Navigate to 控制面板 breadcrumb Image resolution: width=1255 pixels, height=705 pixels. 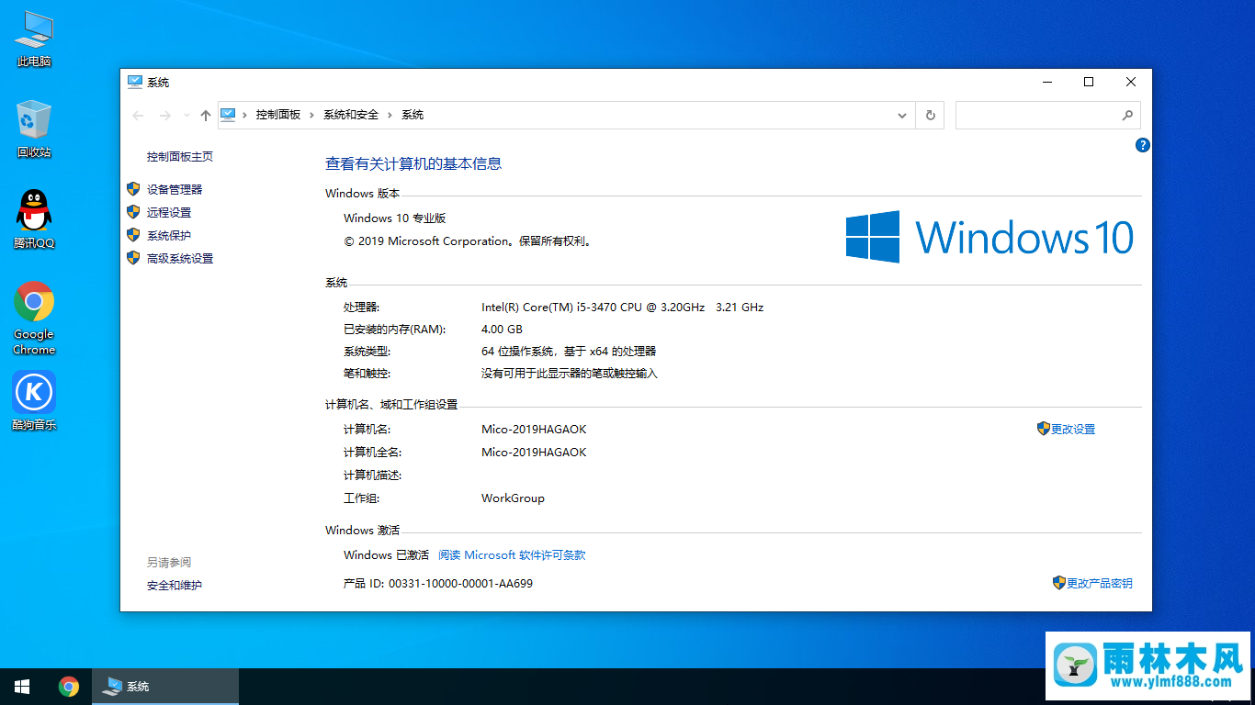point(278,115)
